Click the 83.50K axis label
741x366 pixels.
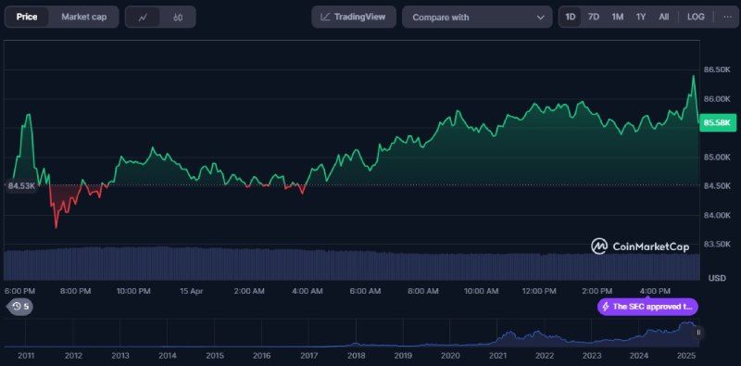point(717,244)
